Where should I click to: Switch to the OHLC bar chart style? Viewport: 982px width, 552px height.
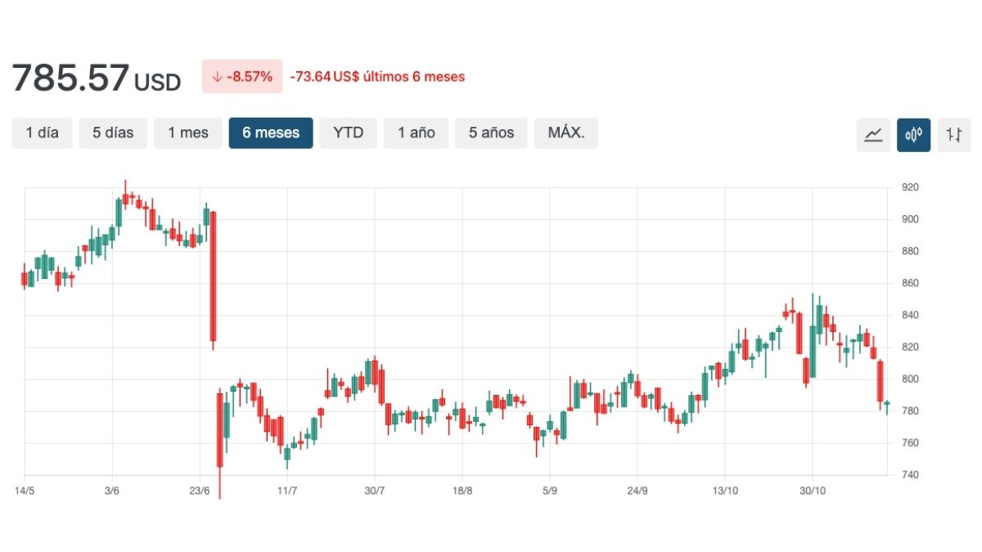pos(954,134)
